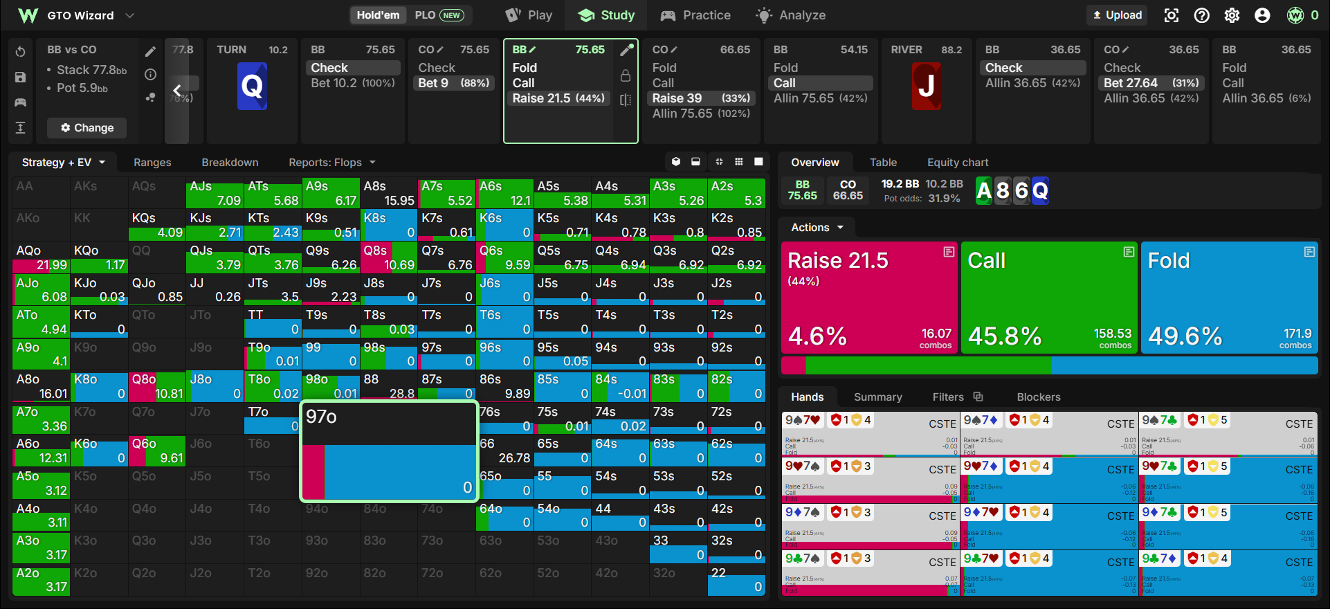Select the 66 hand cell in the matrix

(x=506, y=451)
